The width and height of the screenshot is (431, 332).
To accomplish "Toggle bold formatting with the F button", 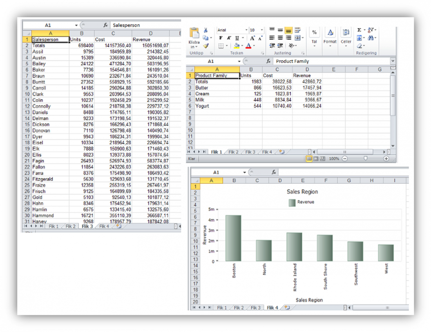I will coord(221,38).
